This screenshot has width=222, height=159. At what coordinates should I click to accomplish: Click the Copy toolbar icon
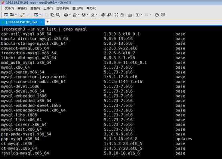point(52,15)
